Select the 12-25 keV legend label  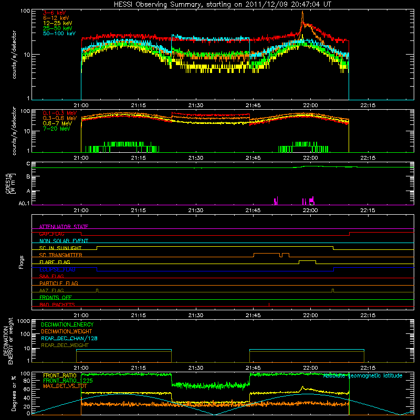coord(57,23)
